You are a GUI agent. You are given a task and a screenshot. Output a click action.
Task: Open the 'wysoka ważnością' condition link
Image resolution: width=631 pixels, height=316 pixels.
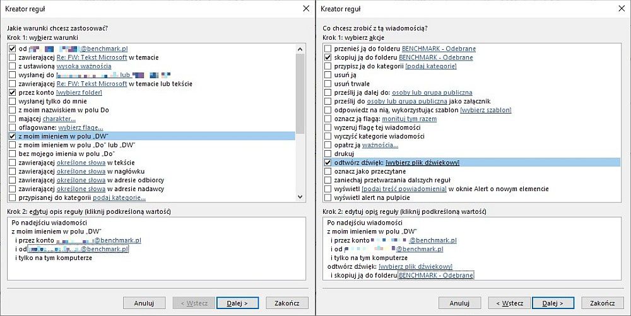point(84,66)
